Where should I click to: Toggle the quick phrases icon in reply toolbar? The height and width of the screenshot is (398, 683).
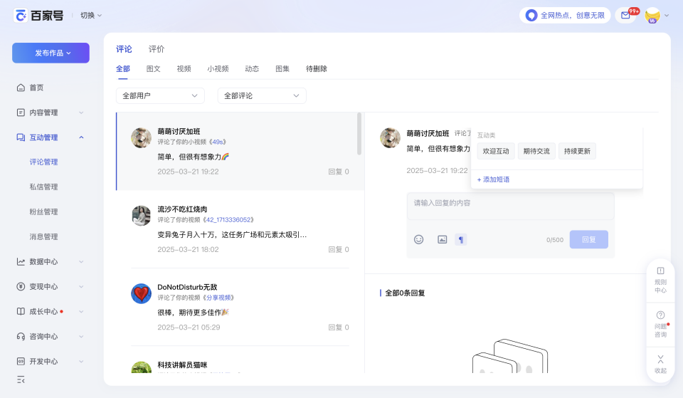click(461, 239)
